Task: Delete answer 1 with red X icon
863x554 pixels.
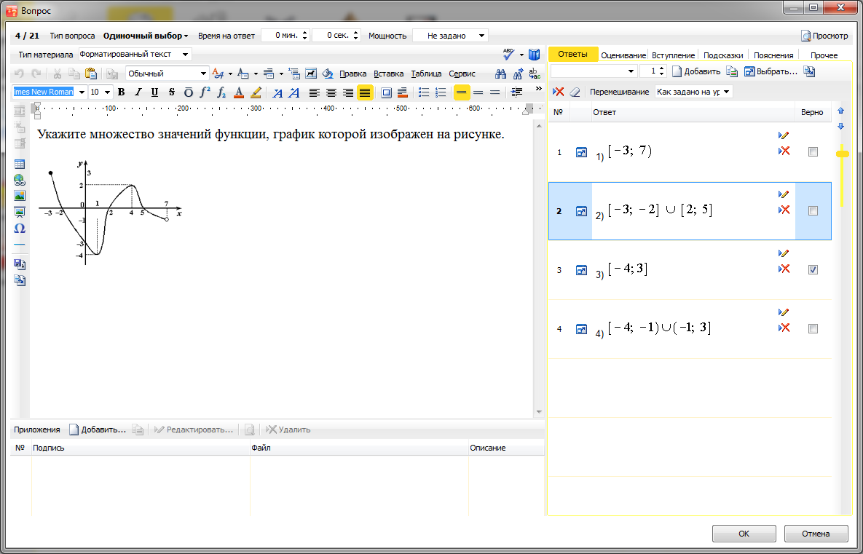Action: point(784,151)
